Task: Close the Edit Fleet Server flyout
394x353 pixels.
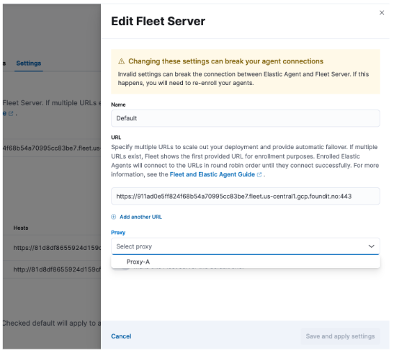Action: click(382, 13)
